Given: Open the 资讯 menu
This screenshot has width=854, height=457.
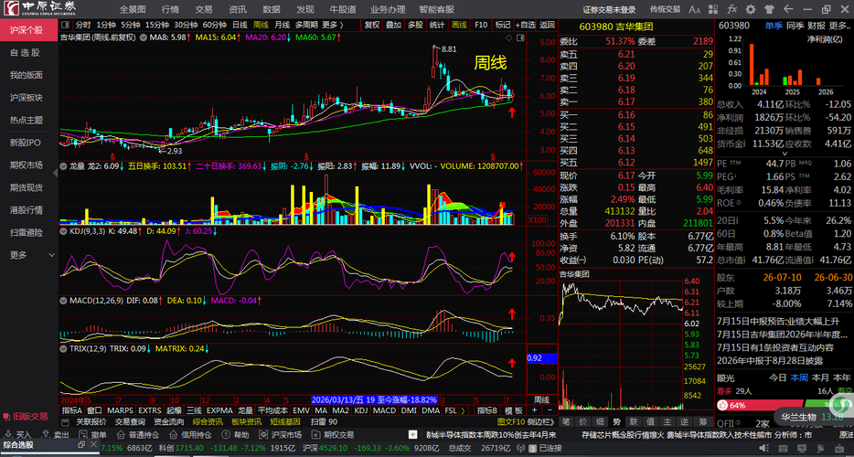Looking at the screenshot, I should (238, 9).
